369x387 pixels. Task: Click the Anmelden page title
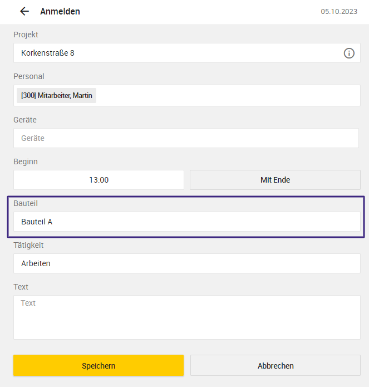60,11
